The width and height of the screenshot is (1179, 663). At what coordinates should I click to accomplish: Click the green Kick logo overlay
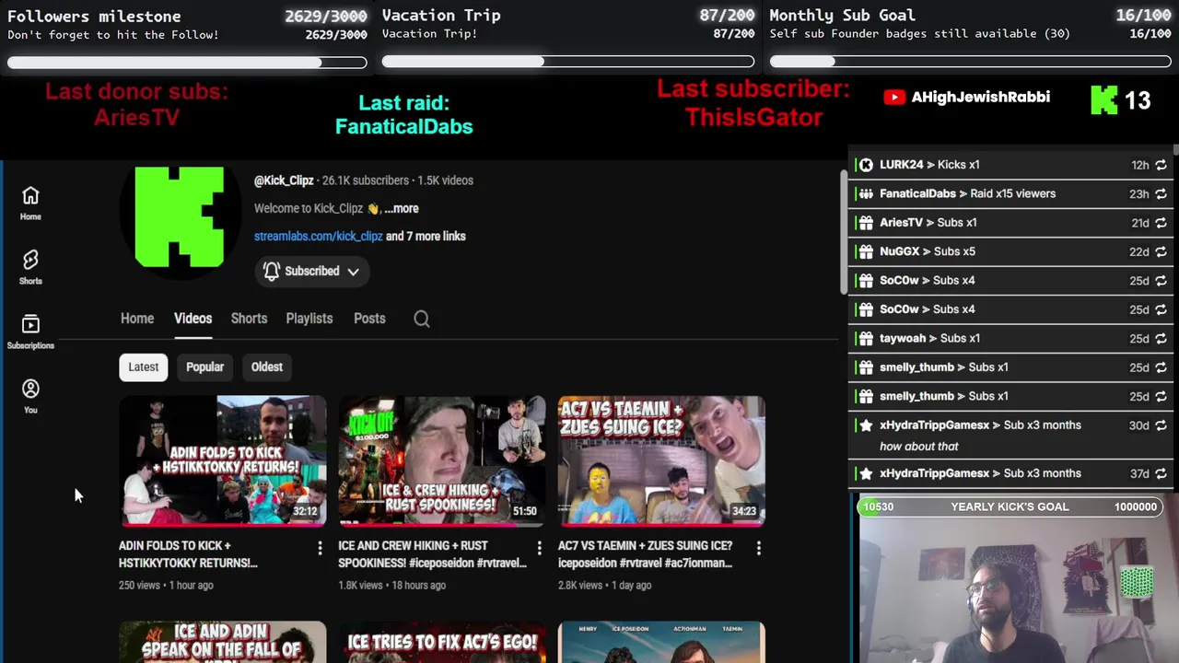pyautogui.click(x=1103, y=99)
